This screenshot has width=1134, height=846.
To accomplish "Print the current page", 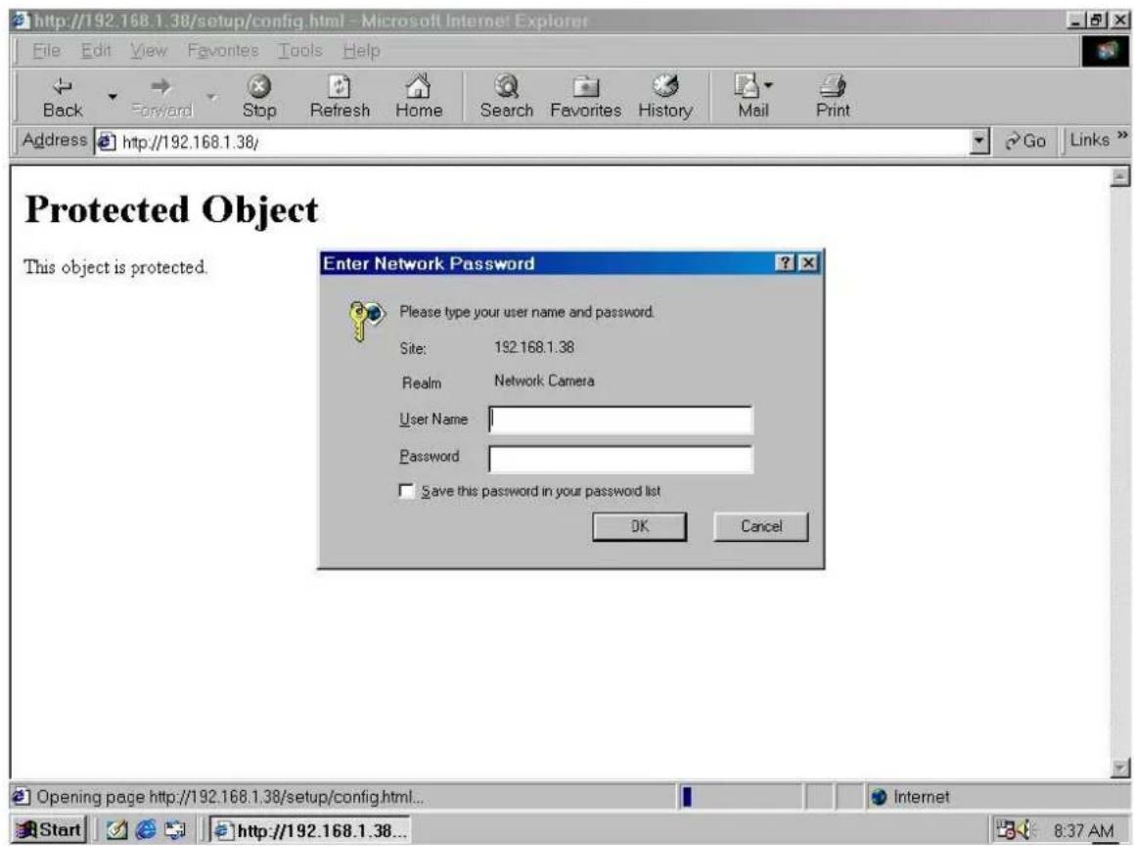I will point(833,98).
